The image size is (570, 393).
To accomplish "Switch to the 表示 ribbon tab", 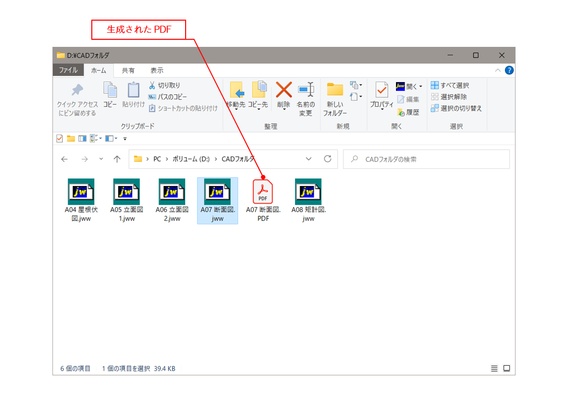I will (157, 71).
